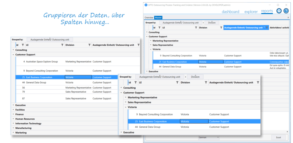Click the Excel export button
The image size is (293, 143).
(278, 138)
